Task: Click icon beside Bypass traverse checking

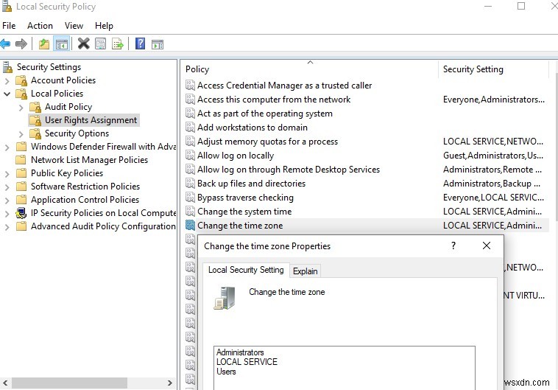Action: pos(191,198)
